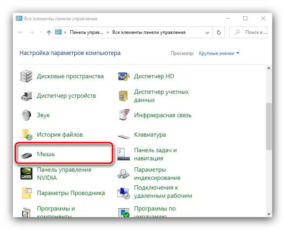
Task: Click the search magnifier icon
Action: [238, 32]
